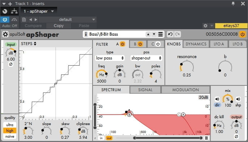The image size is (248, 142).
Task: Click the vertical spectrum range slider
Action: [95, 116]
